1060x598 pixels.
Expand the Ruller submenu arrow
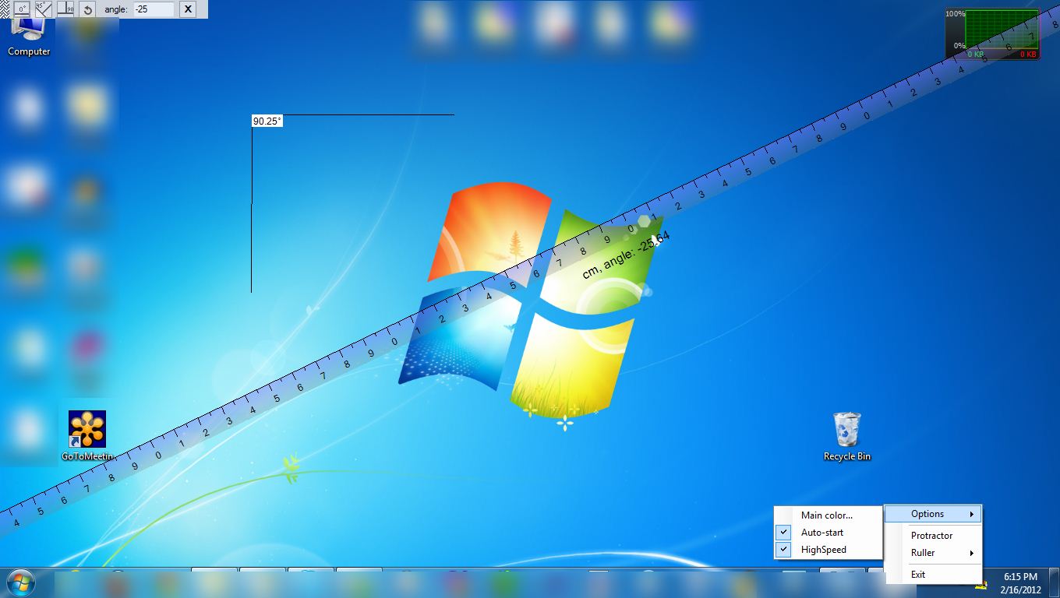tap(971, 553)
